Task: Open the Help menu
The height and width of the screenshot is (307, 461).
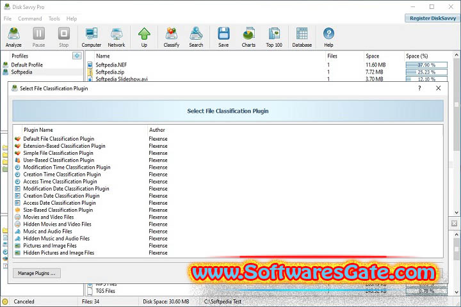Action: [x=72, y=19]
